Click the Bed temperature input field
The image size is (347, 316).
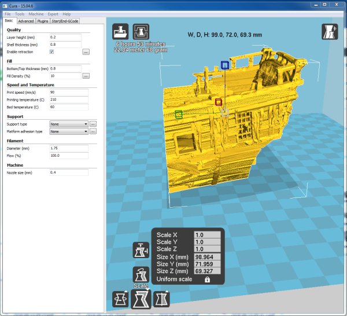[69, 107]
